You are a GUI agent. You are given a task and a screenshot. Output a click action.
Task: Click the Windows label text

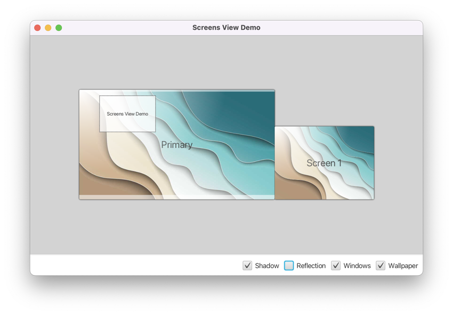tap(357, 266)
